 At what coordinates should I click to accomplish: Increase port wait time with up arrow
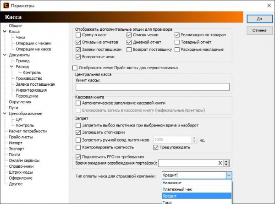click(227, 161)
